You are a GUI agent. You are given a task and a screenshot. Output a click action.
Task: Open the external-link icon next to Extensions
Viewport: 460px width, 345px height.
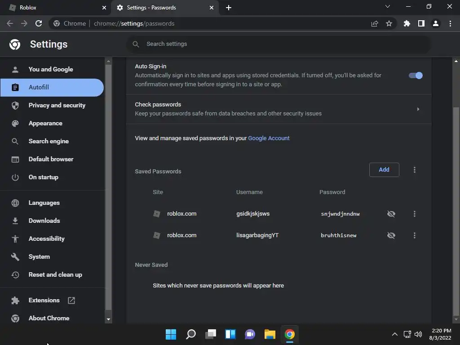coord(71,301)
